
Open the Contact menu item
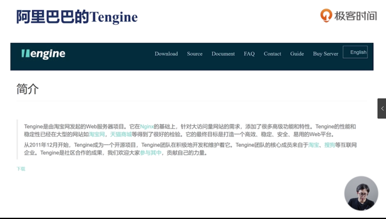pyautogui.click(x=272, y=54)
